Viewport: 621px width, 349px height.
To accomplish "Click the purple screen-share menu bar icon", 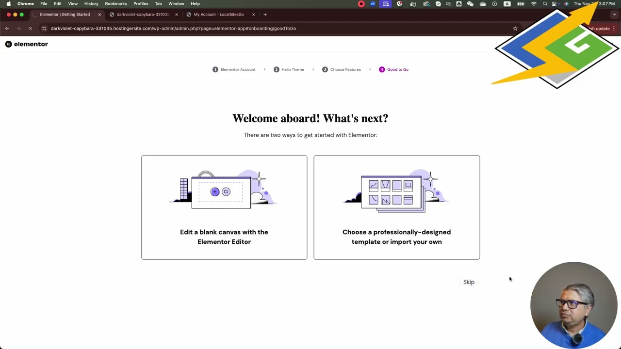I will (x=386, y=3).
